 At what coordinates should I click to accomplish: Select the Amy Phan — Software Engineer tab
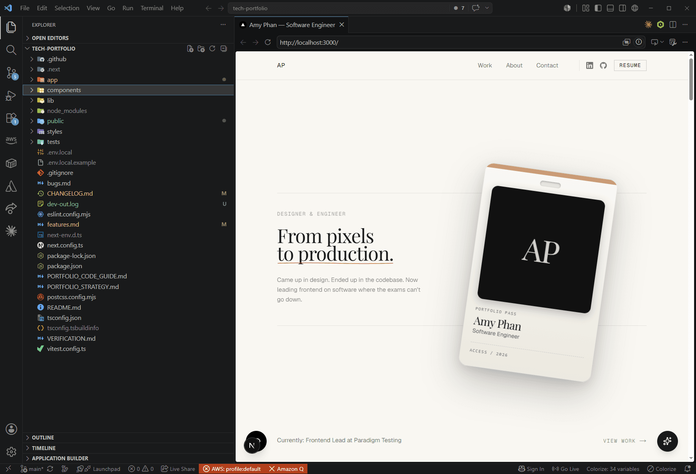pos(292,25)
